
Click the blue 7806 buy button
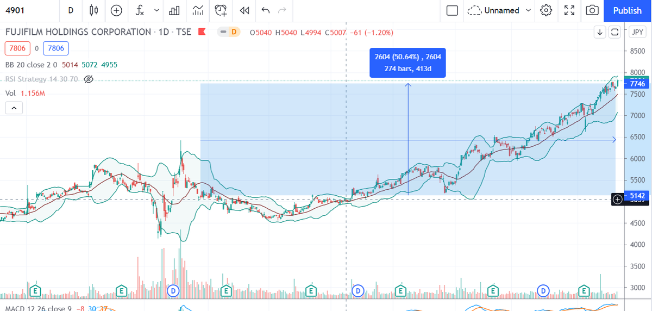[x=56, y=48]
